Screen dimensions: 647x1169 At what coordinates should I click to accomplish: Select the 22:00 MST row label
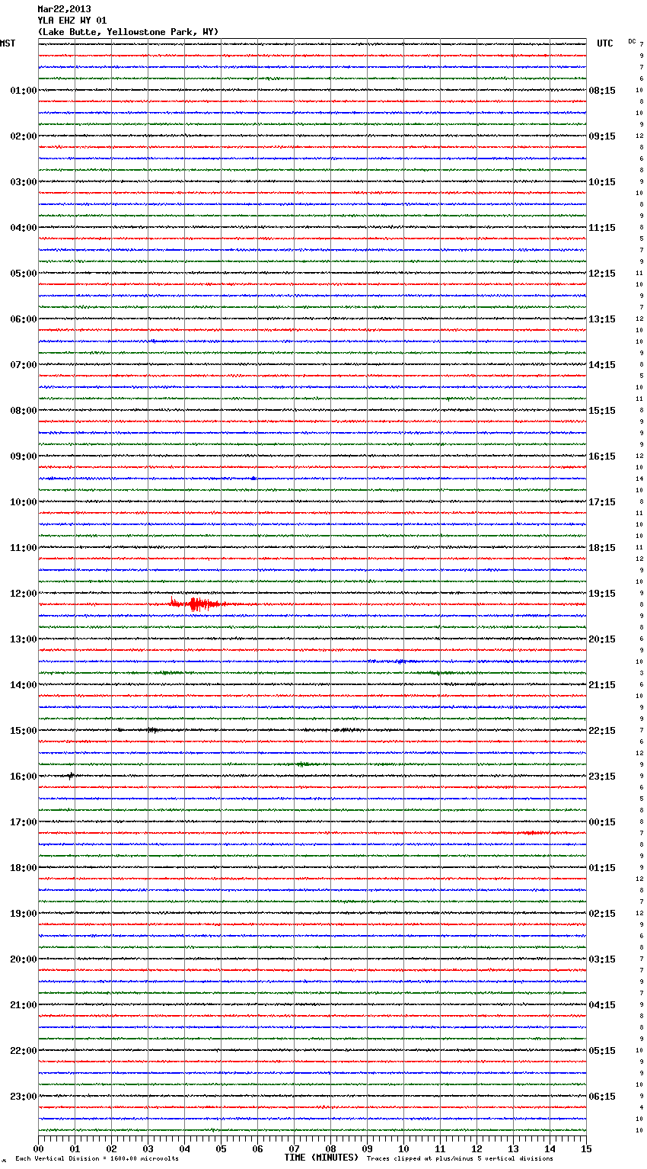tap(24, 1051)
